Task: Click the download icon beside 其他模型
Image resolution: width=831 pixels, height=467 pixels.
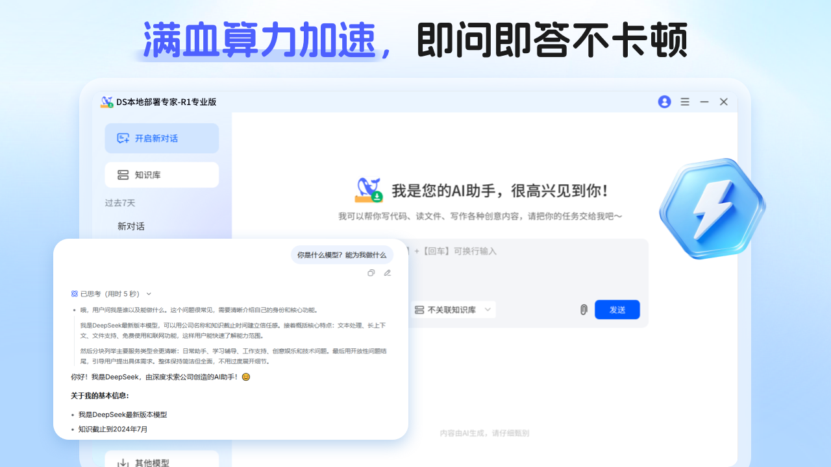Action: pyautogui.click(x=123, y=462)
